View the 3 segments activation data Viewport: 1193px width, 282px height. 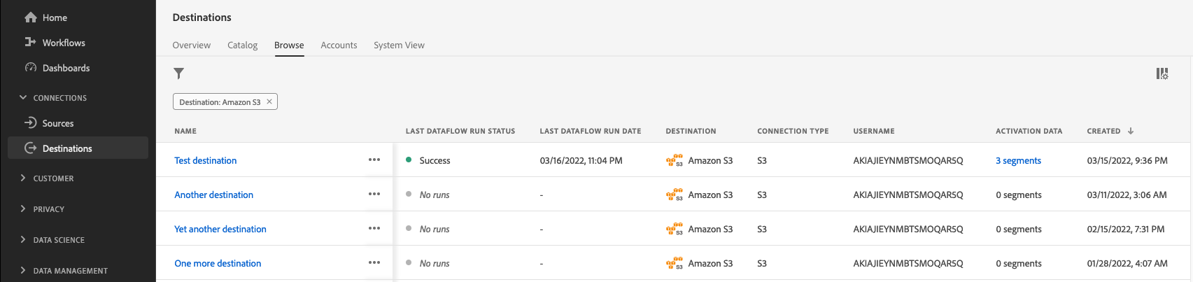pyautogui.click(x=1018, y=161)
